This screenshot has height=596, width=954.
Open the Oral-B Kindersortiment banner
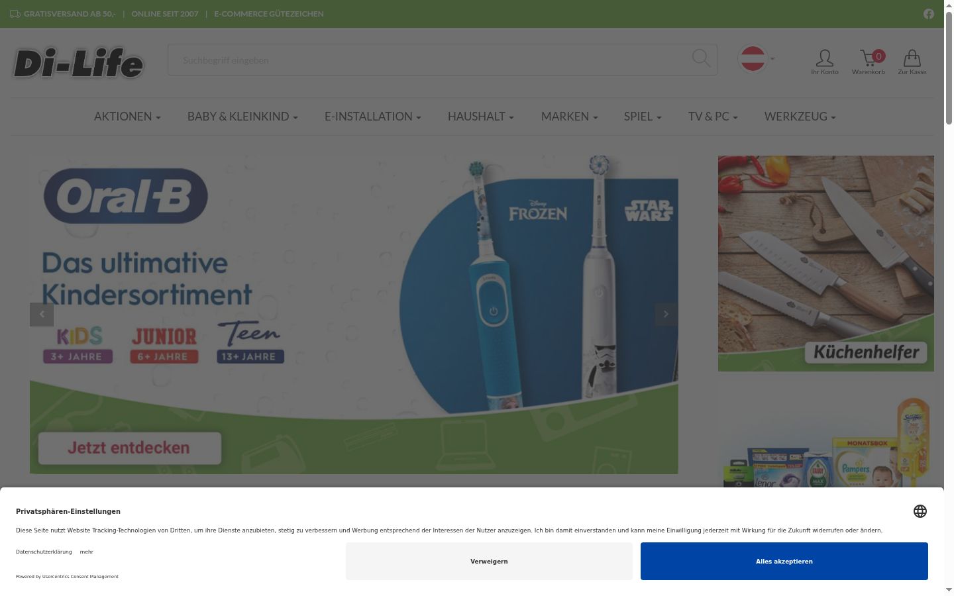click(354, 315)
